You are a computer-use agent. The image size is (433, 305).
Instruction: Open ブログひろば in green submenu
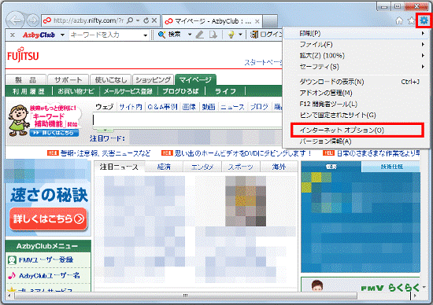pyautogui.click(x=180, y=91)
